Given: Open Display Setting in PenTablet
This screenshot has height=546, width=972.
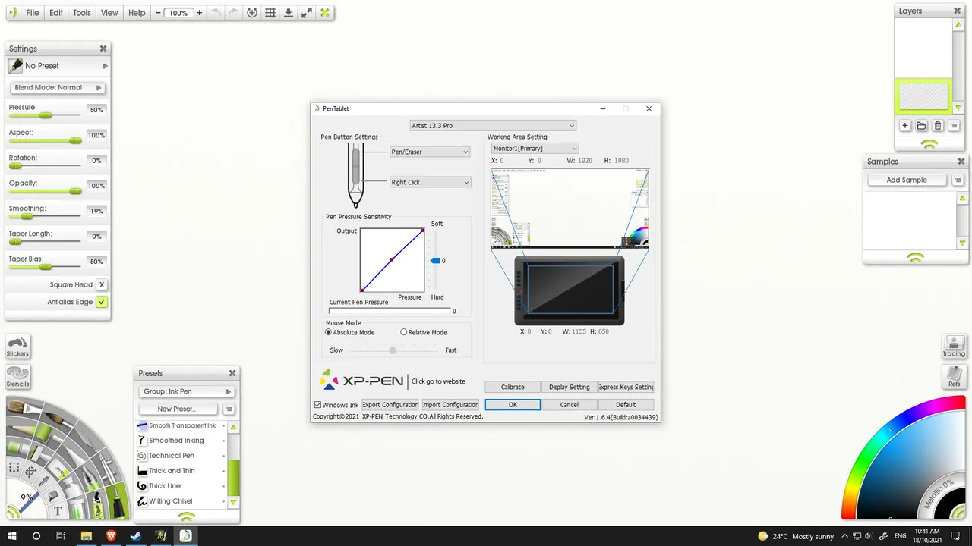Looking at the screenshot, I should (x=569, y=387).
